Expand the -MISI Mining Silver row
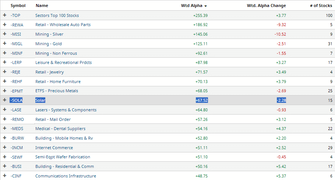Viewport: 335px width, 180px height. click(4, 34)
